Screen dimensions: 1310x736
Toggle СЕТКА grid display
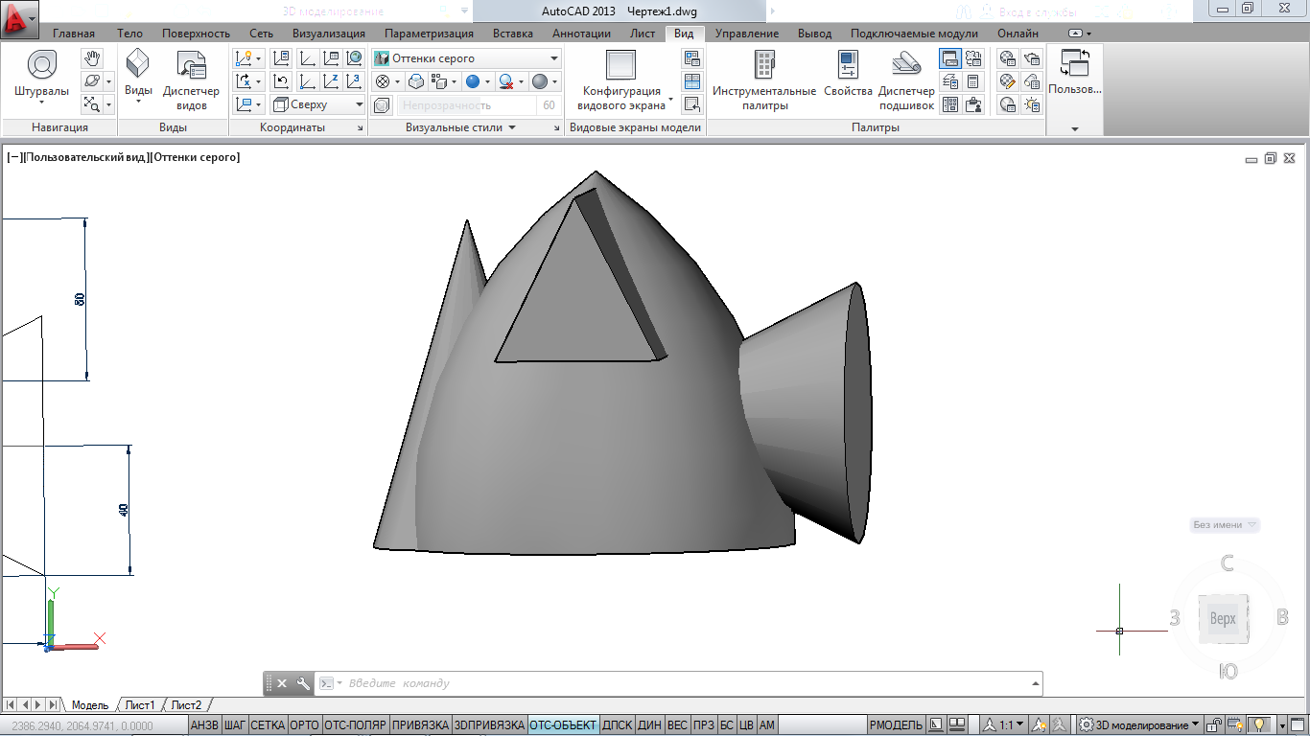(268, 725)
